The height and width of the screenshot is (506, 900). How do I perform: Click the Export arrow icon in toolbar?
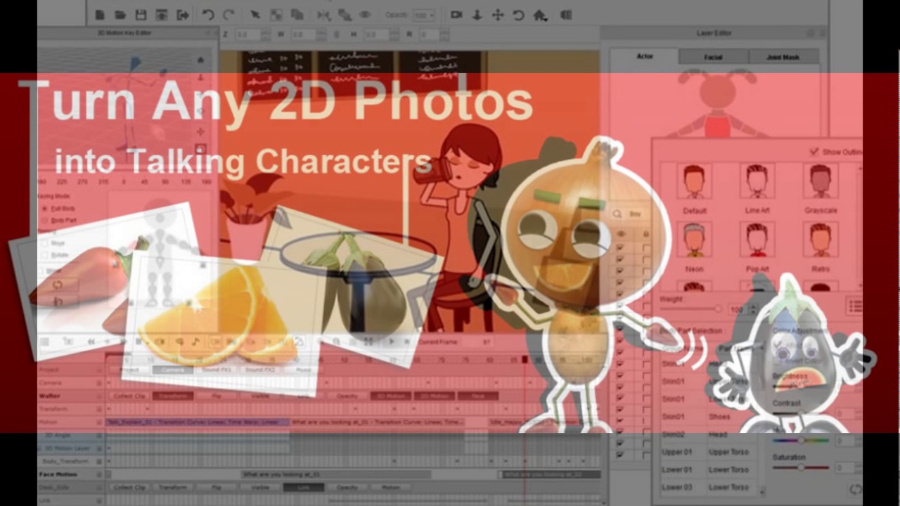183,15
